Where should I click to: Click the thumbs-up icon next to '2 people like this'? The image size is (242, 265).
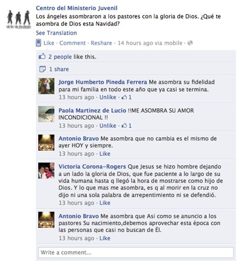click(x=42, y=56)
